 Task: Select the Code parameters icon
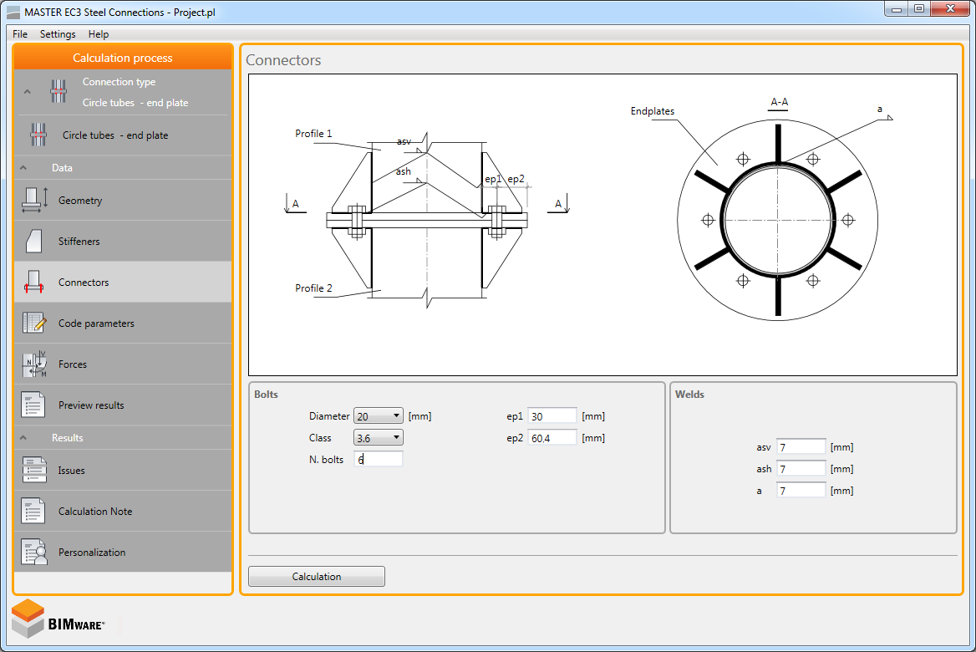click(x=34, y=323)
